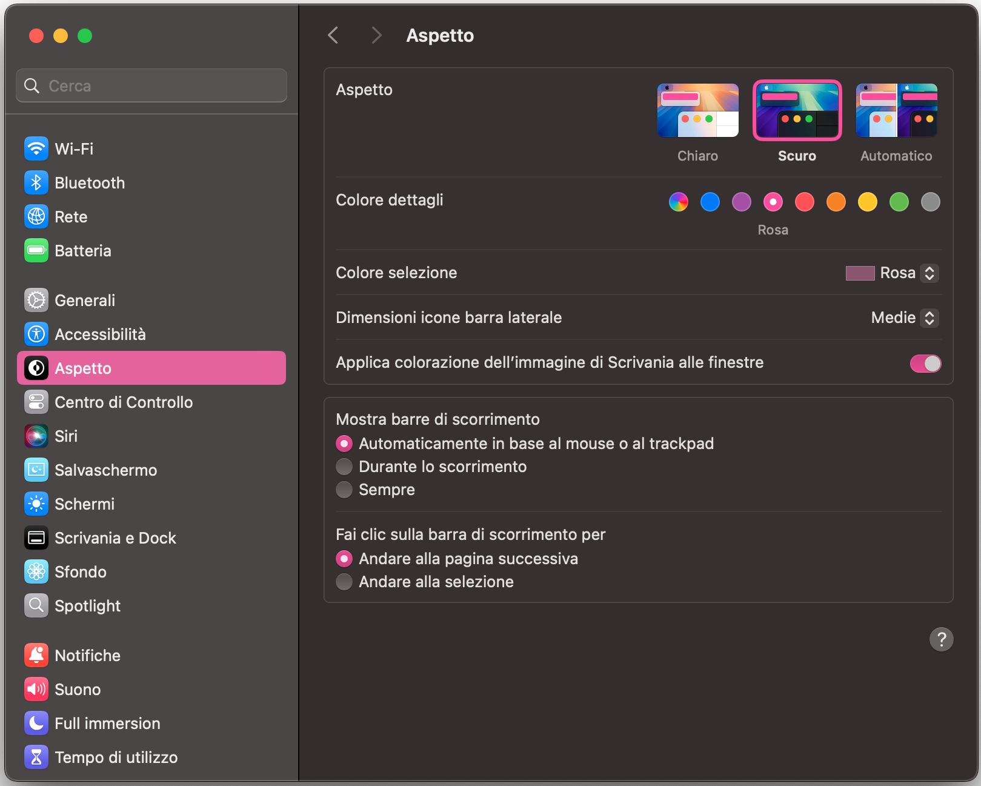Click the Cerca search field
The image size is (981, 786).
click(x=151, y=85)
